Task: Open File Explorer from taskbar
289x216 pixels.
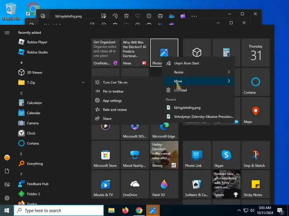Action: [x=111, y=210]
